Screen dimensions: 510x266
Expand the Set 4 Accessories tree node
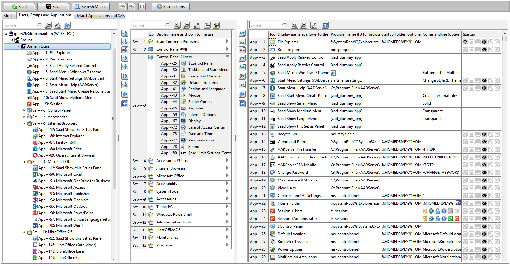tap(24, 117)
